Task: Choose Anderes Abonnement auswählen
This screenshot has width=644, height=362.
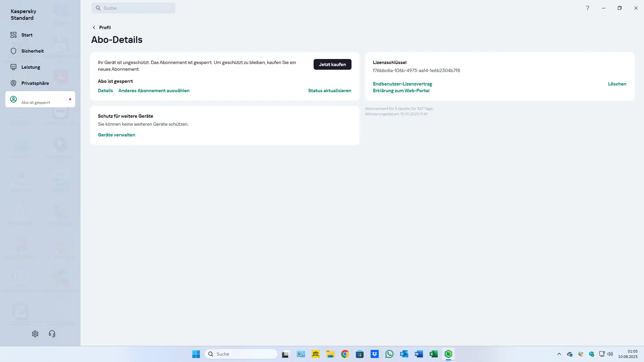Action: [x=154, y=90]
